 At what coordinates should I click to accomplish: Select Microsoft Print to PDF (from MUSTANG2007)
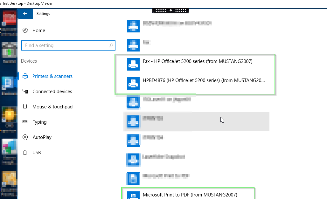point(190,195)
